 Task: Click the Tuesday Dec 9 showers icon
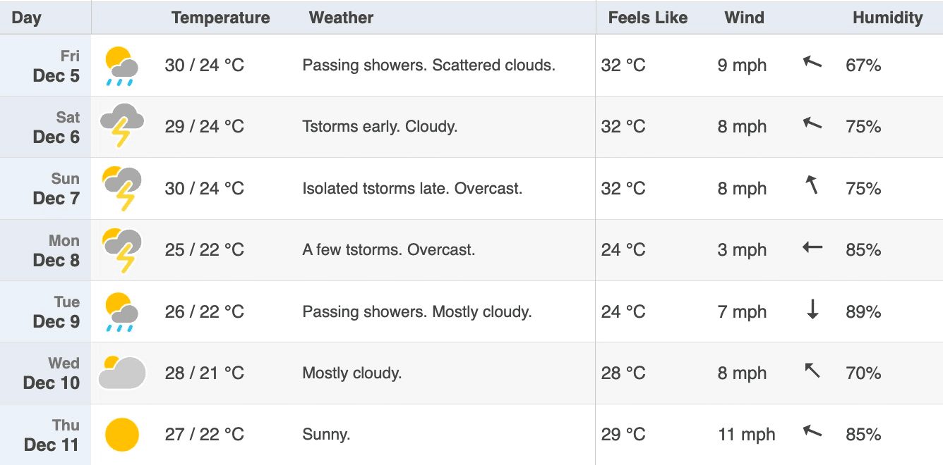coord(121,311)
